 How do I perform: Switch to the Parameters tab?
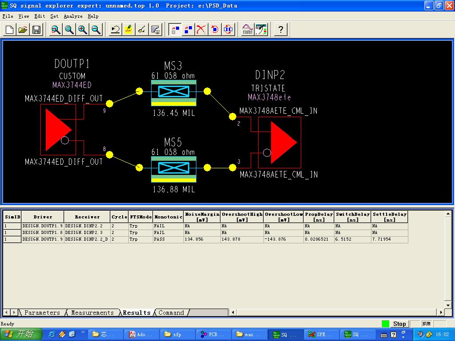point(42,313)
